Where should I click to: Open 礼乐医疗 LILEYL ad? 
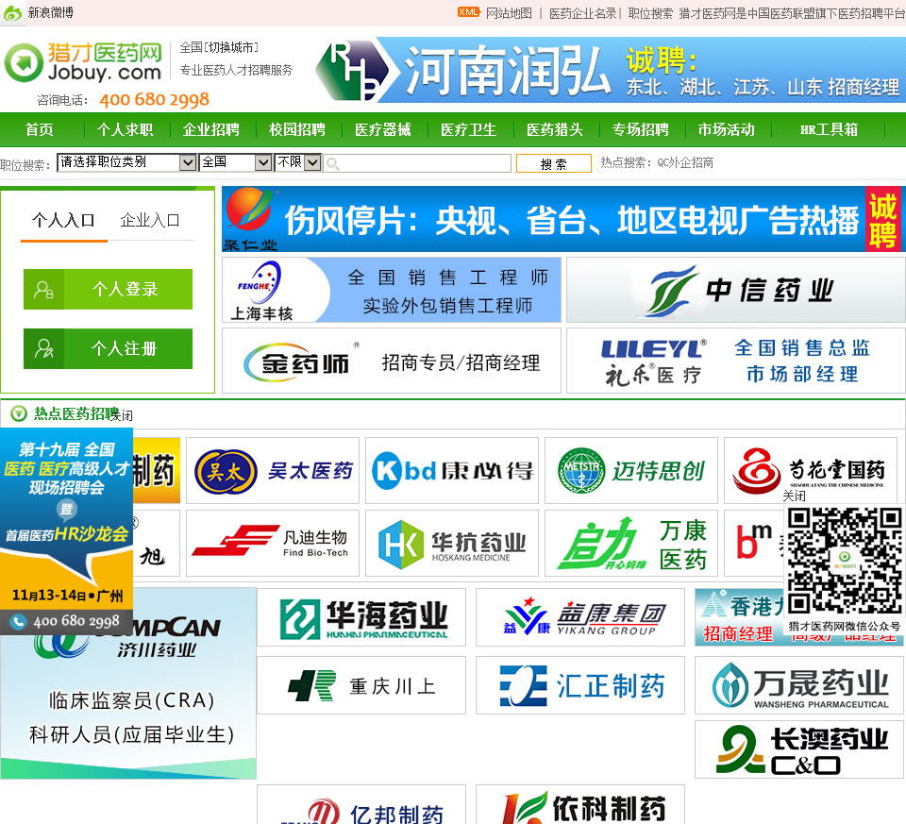[735, 362]
